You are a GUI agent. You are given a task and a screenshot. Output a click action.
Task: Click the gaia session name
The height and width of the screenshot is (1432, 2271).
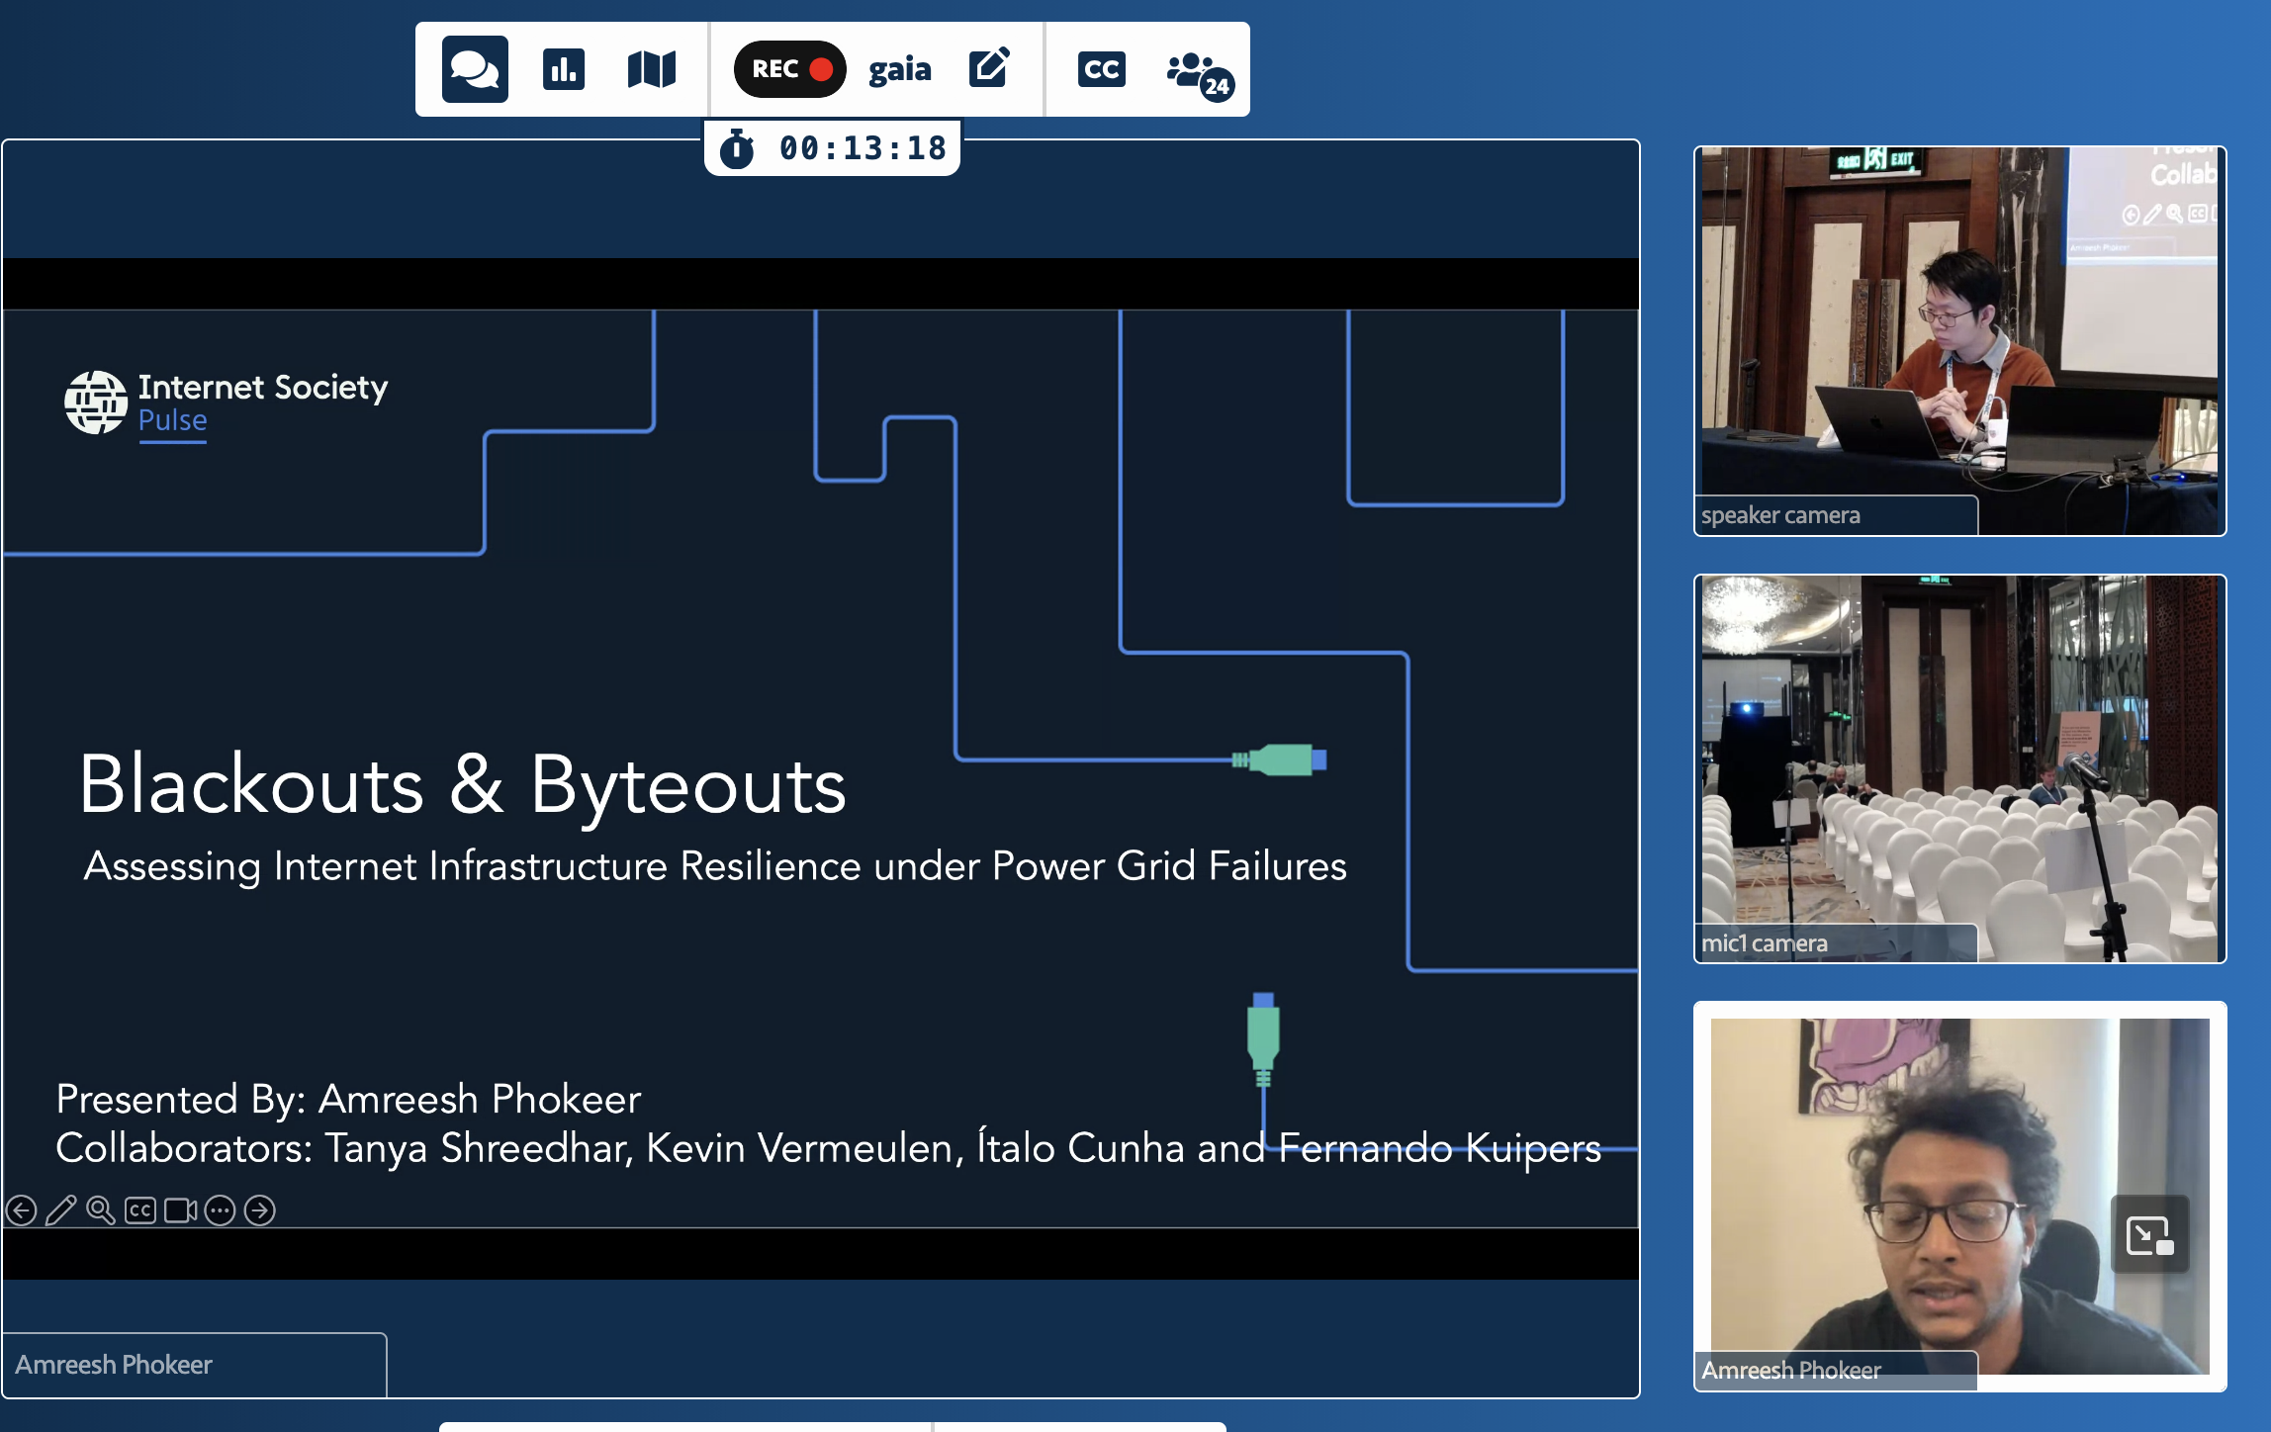900,69
